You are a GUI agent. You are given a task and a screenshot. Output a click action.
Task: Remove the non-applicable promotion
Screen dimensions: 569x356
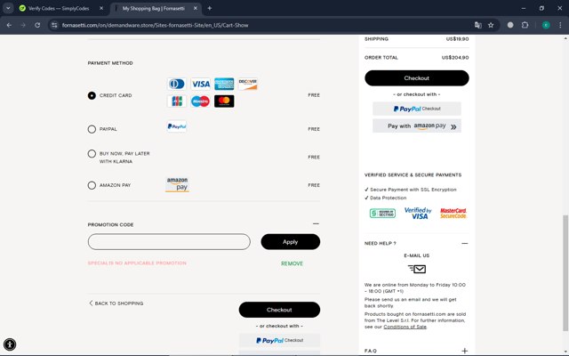(x=292, y=263)
